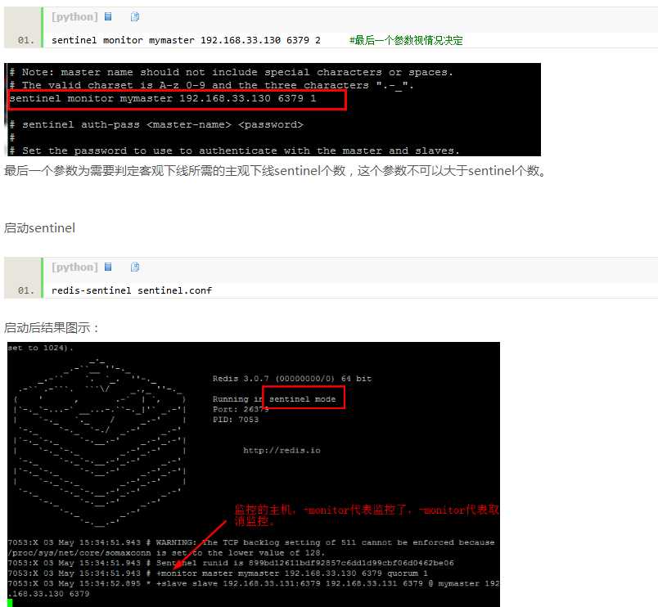This screenshot has width=658, height=607.
Task: Click the view plain icon in the first code block
Action: tap(108, 16)
